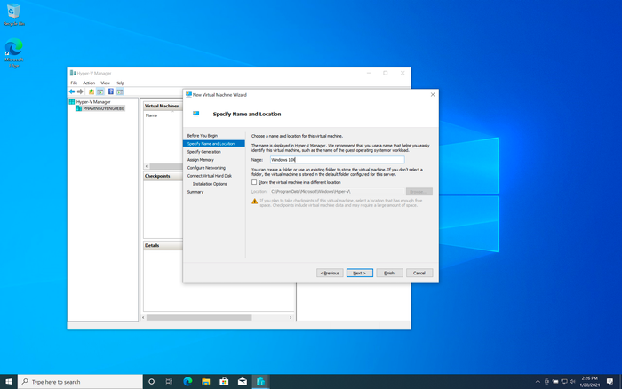Viewport: 622px width, 389px height.
Task: Select the Microsoft Edge desktop shortcut
Action: tap(13, 52)
